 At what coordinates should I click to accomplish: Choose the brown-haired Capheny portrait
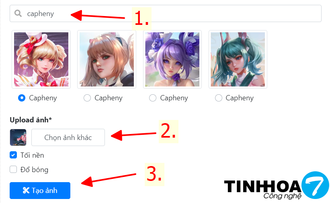[107, 59]
